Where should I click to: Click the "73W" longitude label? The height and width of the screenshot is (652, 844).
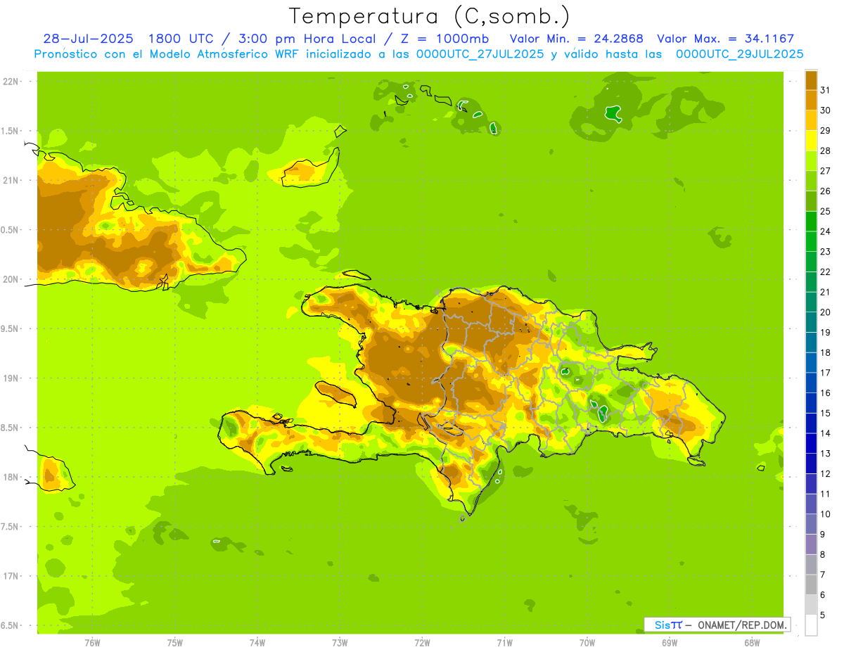(x=340, y=642)
